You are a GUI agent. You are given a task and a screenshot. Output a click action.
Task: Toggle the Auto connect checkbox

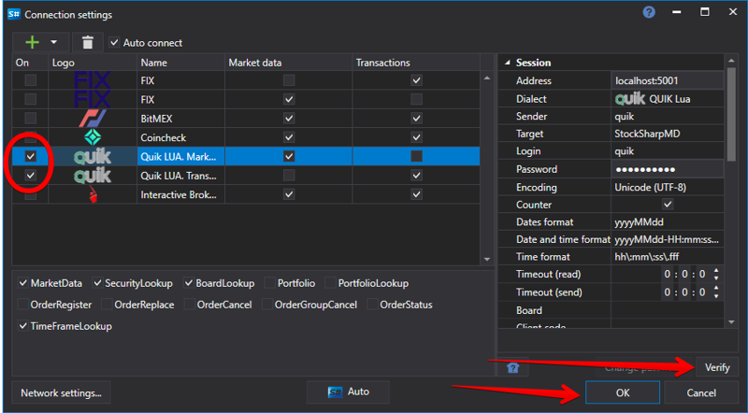tap(114, 42)
